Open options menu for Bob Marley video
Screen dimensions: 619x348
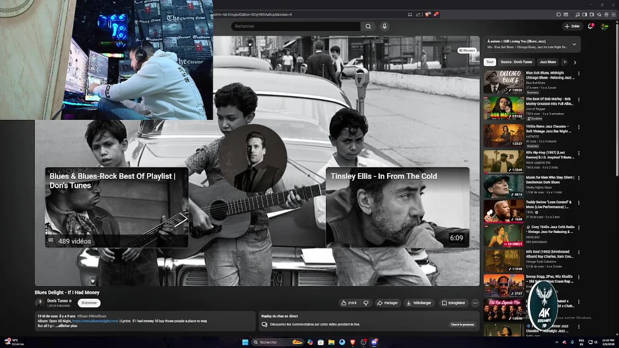click(x=578, y=99)
